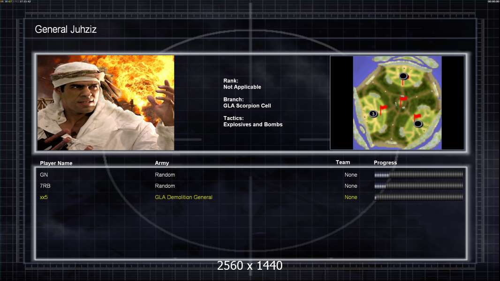
Task: Click the red flag above the southeastern marker
Action: pos(417,117)
